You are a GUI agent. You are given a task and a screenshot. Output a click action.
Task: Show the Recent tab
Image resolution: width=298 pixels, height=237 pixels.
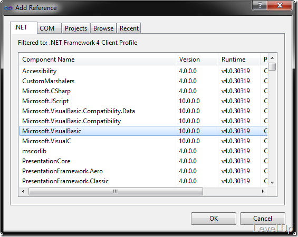tap(129, 28)
